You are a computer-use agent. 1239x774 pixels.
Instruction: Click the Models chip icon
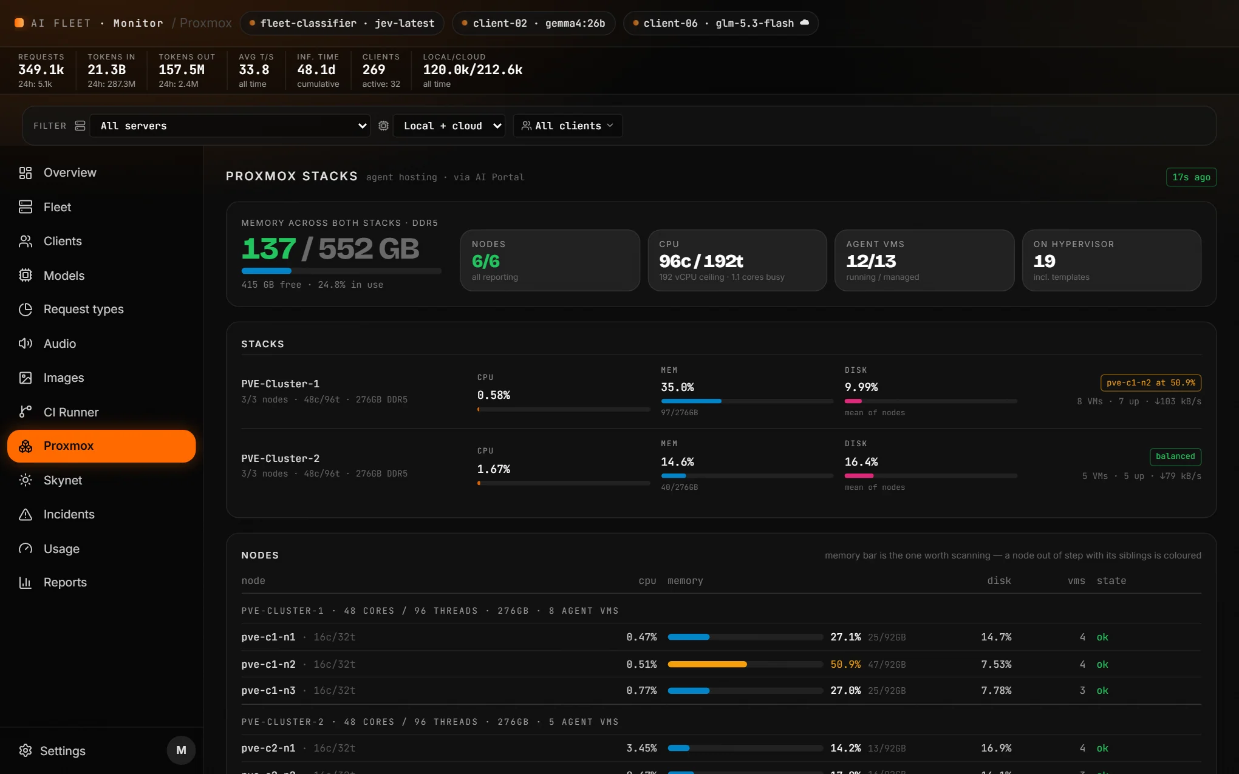(x=25, y=276)
